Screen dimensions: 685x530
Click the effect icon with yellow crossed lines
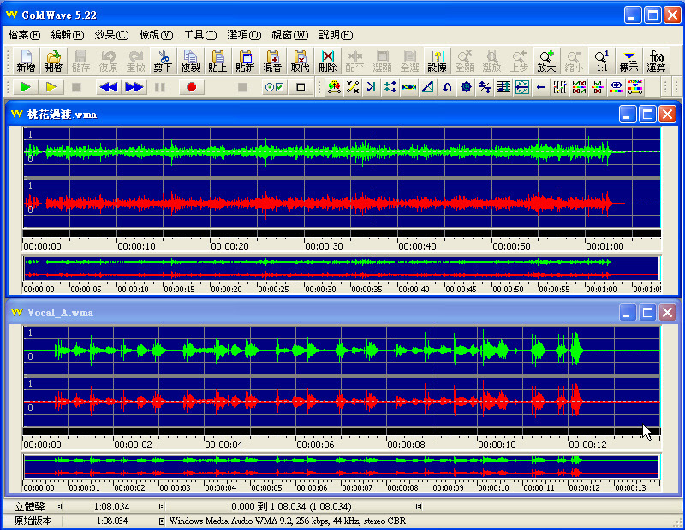pyautogui.click(x=353, y=87)
